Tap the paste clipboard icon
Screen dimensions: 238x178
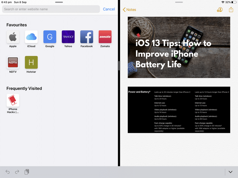[x=27, y=172]
